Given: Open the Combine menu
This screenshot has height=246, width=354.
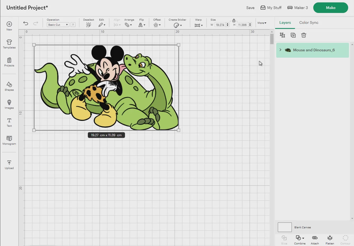Looking at the screenshot, I should tap(300, 240).
